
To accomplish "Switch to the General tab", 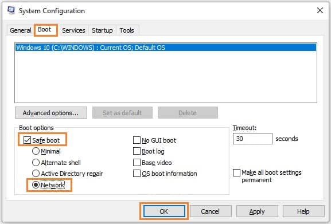I will (x=20, y=30).
